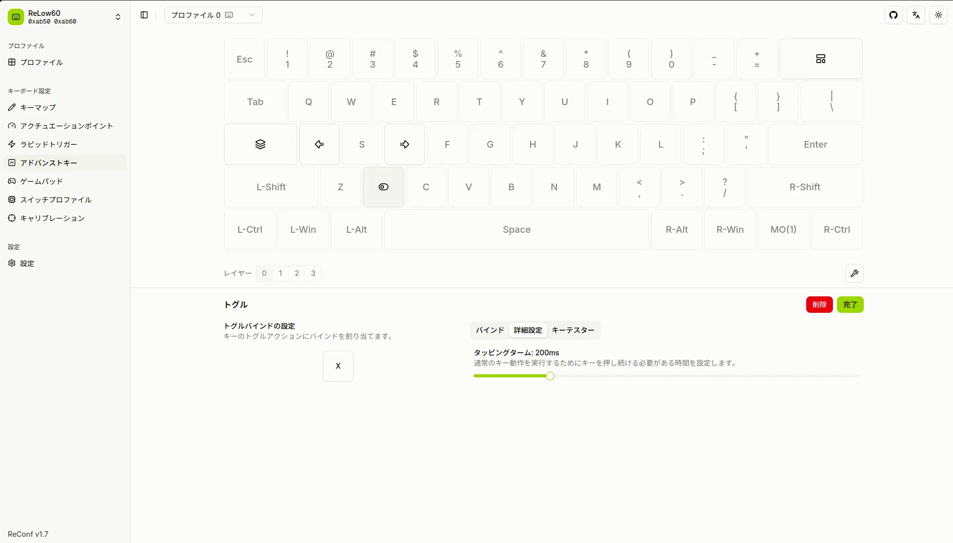Select layer 1
Screen dimensions: 953x543
point(280,273)
